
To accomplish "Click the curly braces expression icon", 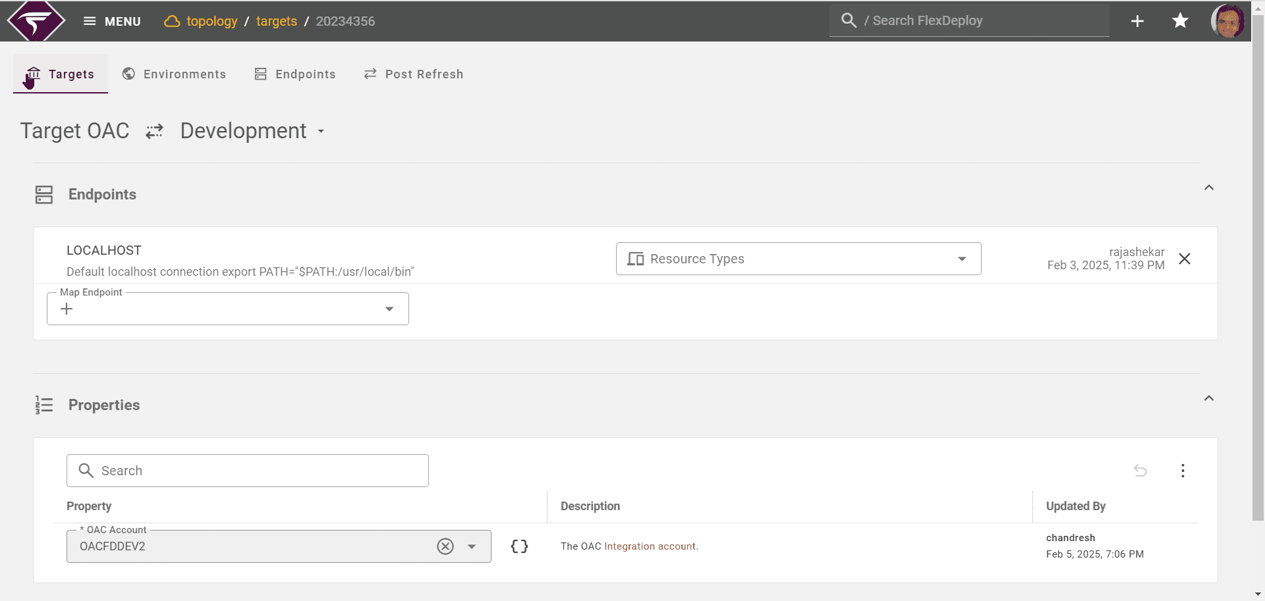I will (519, 546).
